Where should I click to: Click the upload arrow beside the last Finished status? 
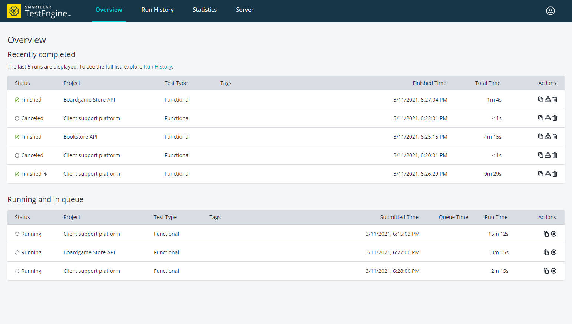click(x=45, y=173)
